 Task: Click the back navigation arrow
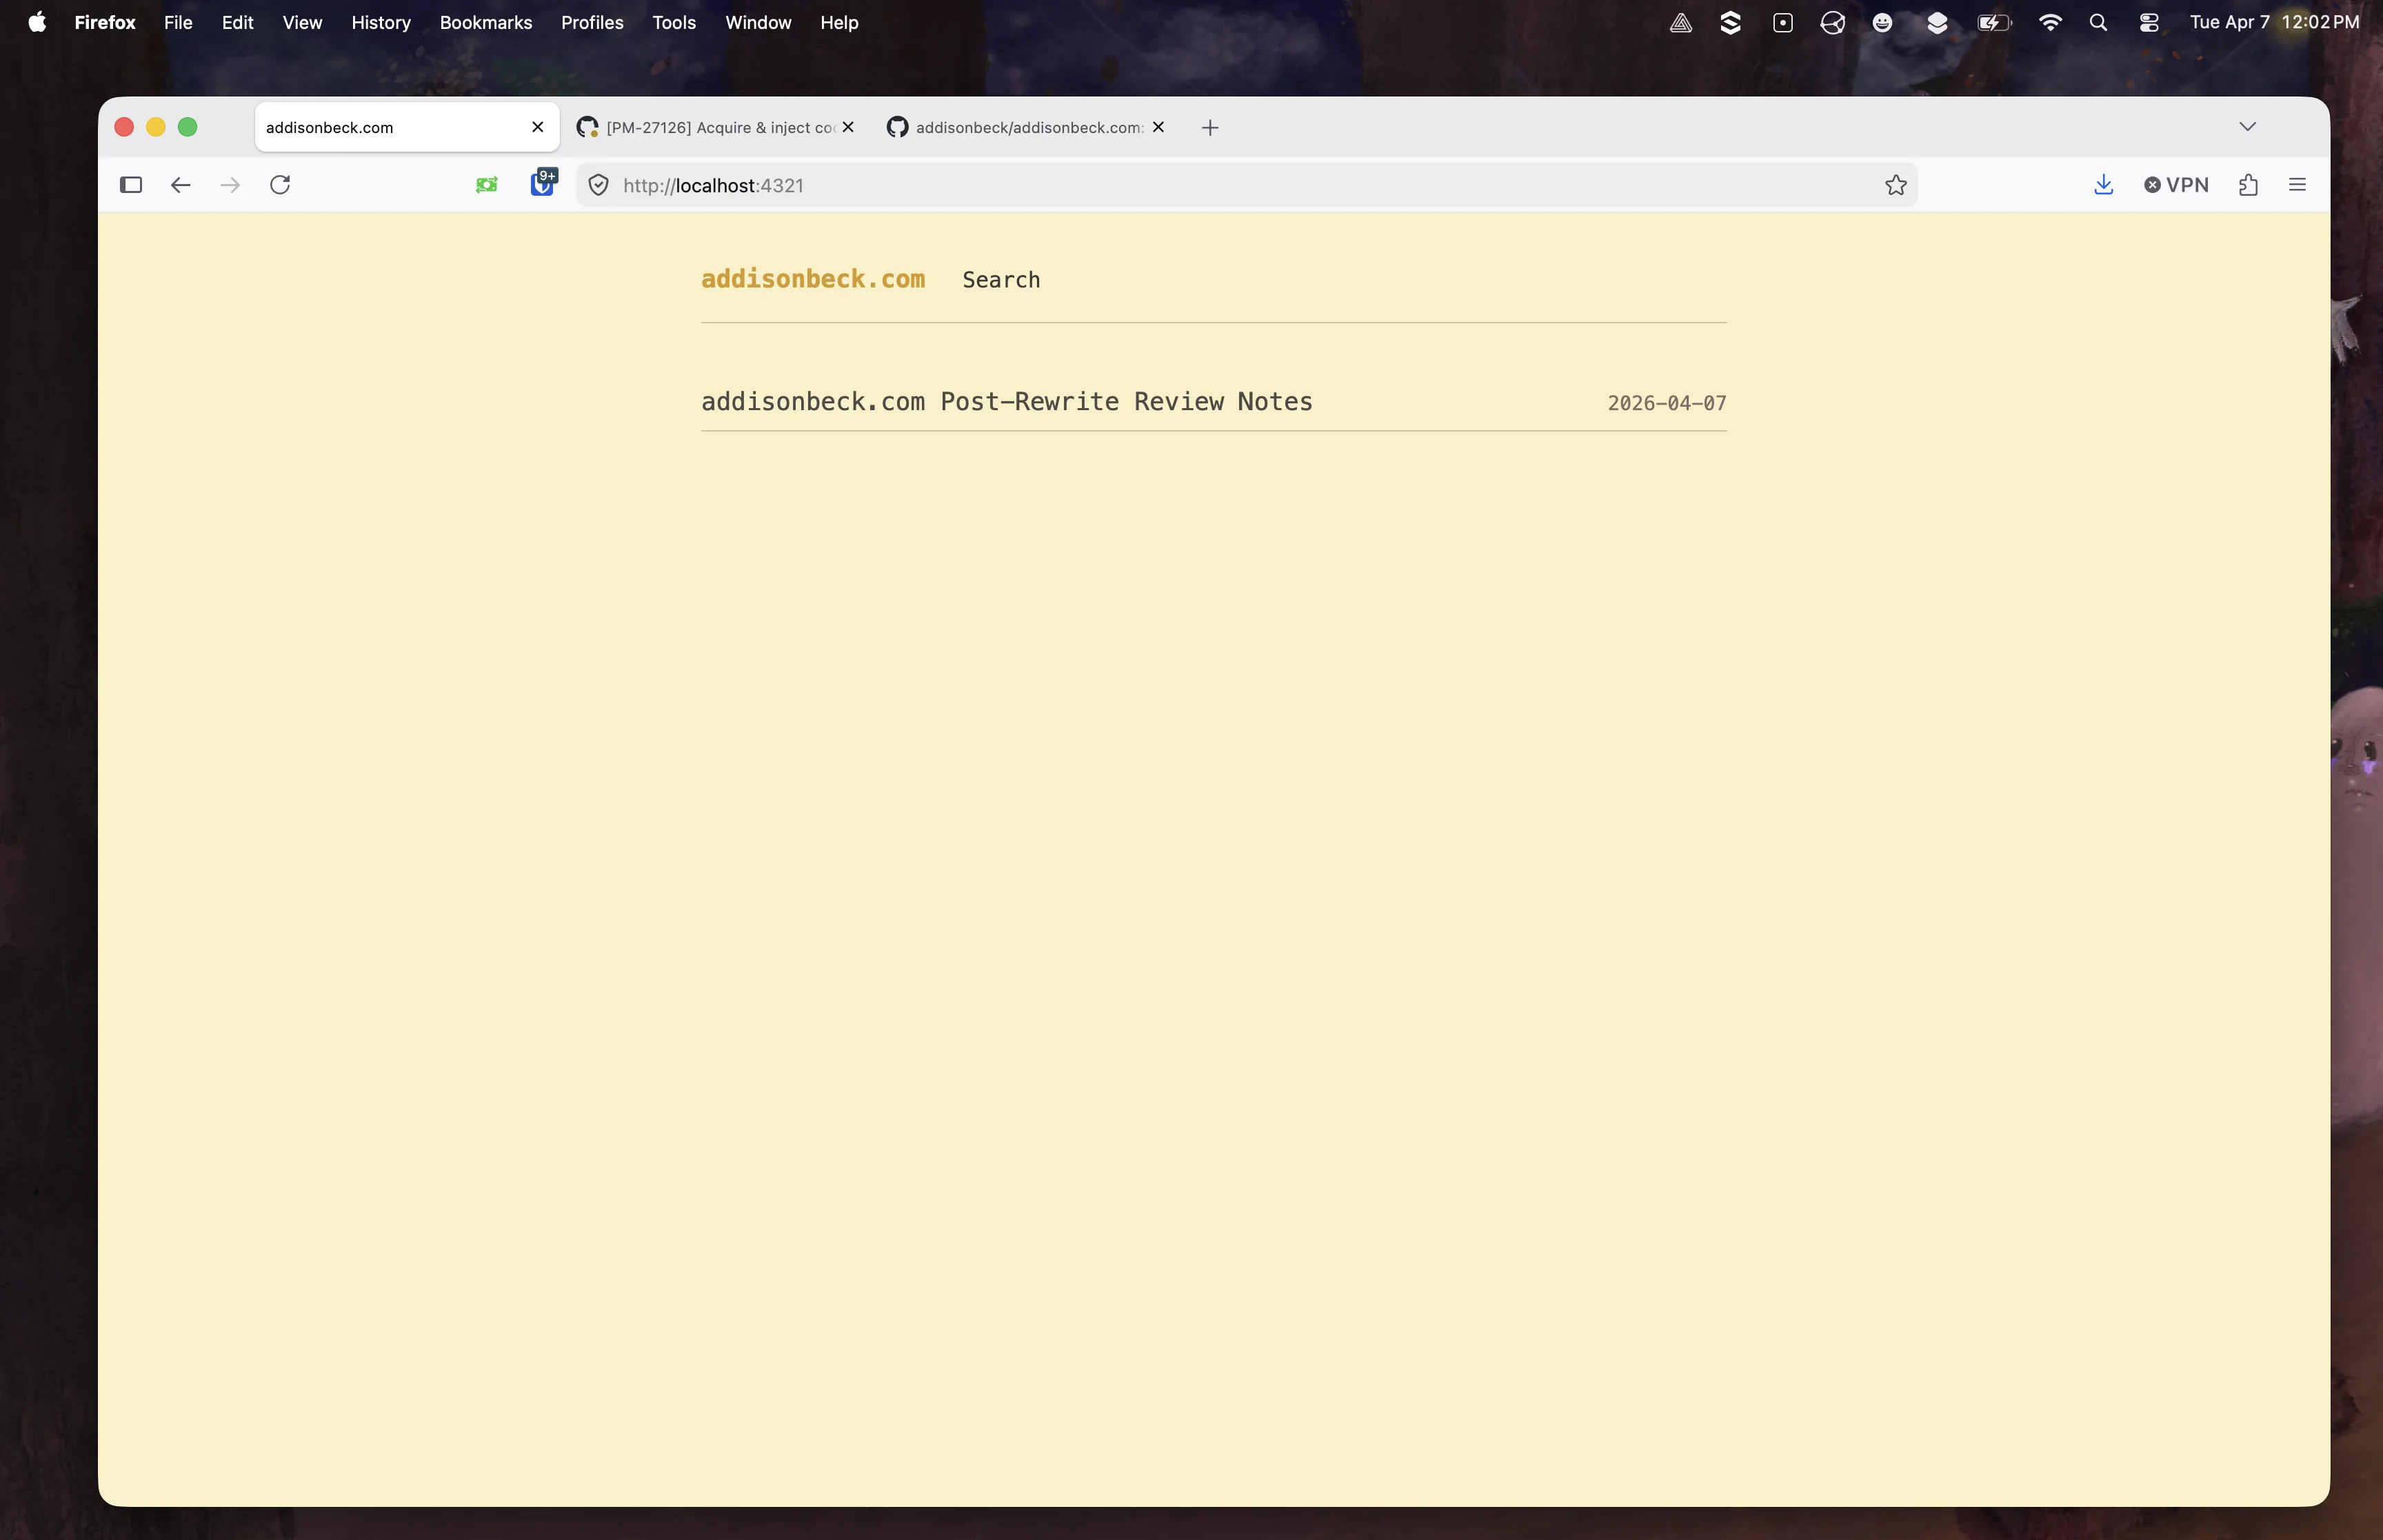[x=180, y=185]
